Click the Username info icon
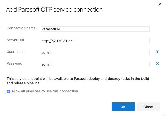 tap(157, 52)
